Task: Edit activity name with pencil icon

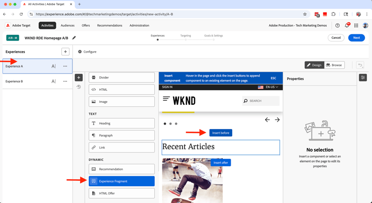Action: (74, 38)
